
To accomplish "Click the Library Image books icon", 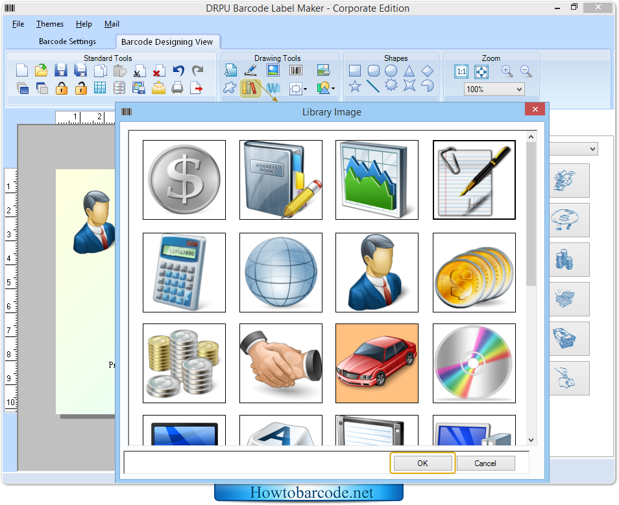I will point(249,88).
